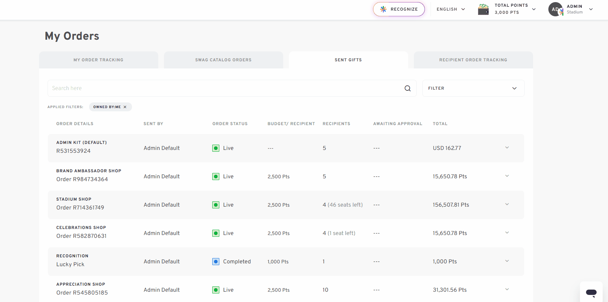Expand the Admin Kit (Default) order row

tap(507, 147)
